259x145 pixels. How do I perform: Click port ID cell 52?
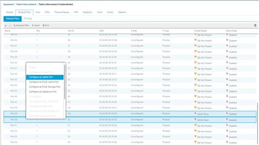click(69, 131)
